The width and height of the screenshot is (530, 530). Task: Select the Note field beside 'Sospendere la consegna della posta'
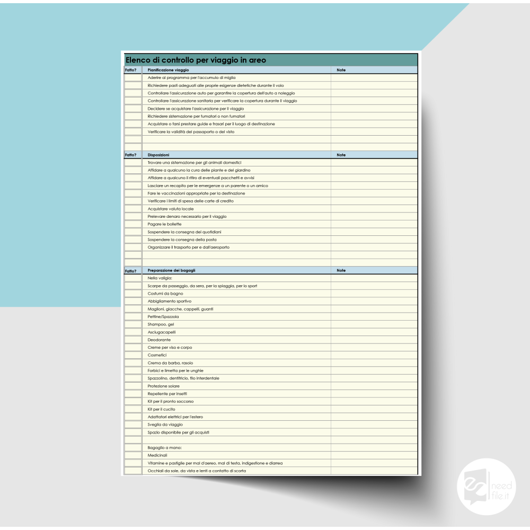click(x=374, y=240)
